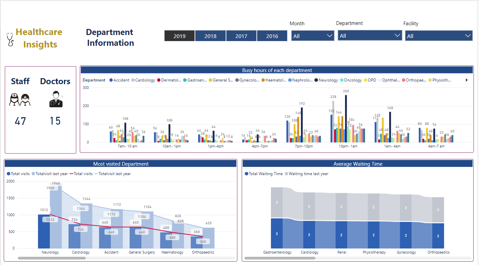Screen dimensions: 479x265
Task: Select the 2019 year button
Action: point(179,36)
